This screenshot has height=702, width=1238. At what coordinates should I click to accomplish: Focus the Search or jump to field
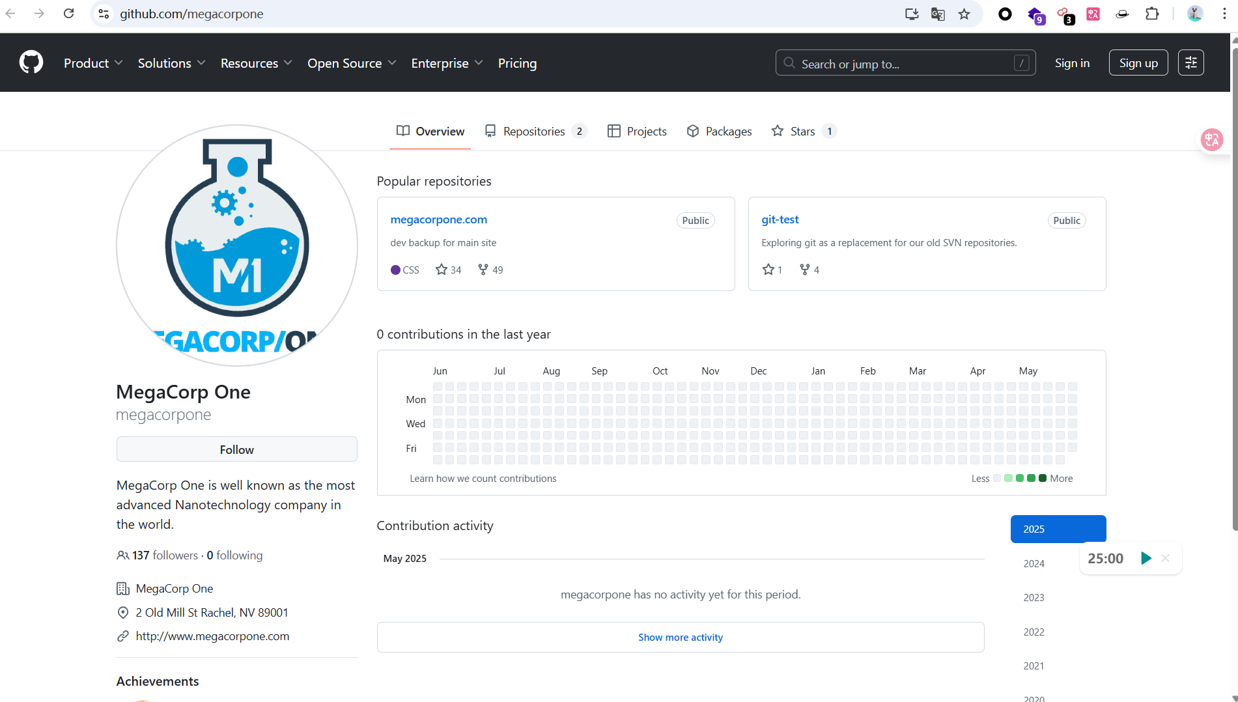pyautogui.click(x=905, y=63)
